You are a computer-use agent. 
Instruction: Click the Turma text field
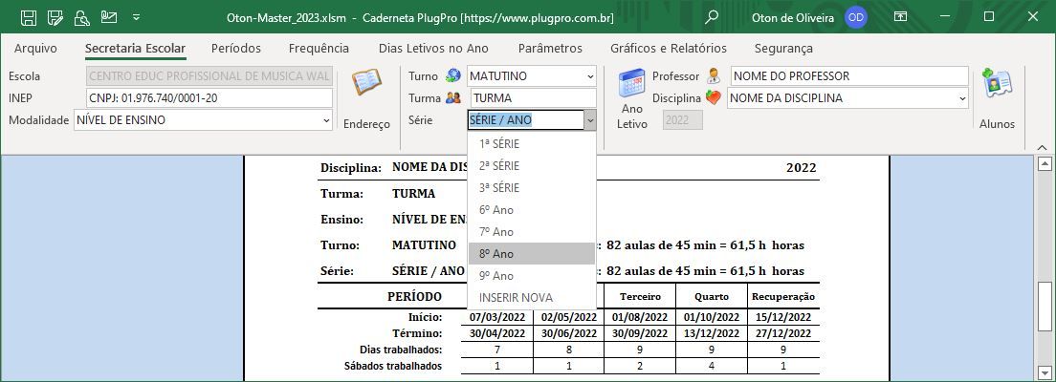click(531, 98)
